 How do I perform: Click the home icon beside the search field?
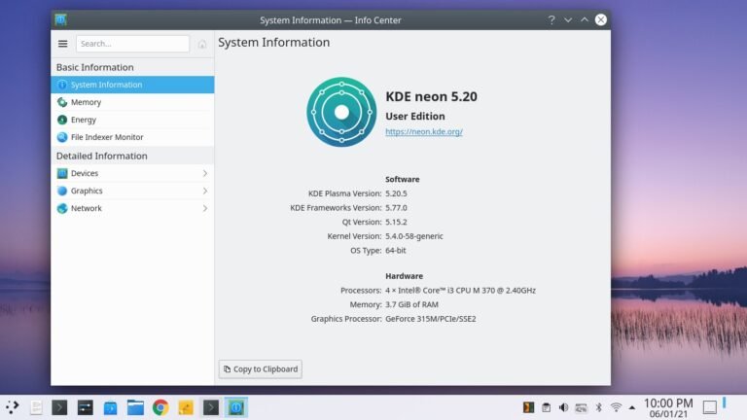(202, 45)
